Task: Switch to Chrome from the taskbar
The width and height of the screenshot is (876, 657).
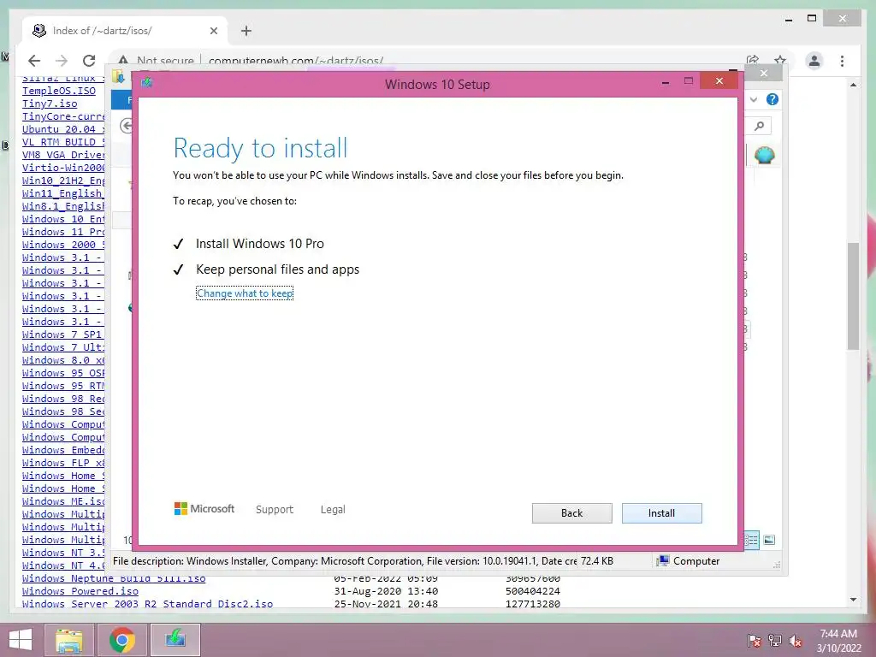Action: coord(121,640)
